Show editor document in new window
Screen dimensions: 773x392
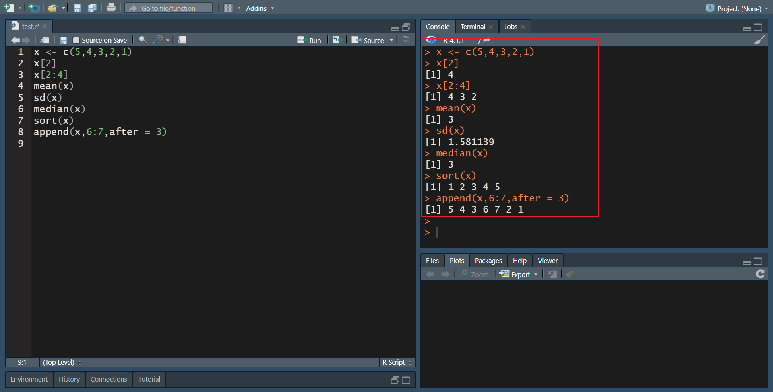(x=45, y=40)
